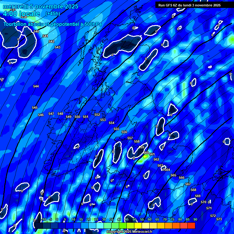Select the Tourbillon absolu et géopotentiel subtitle
This screenshot has width=234, height=234.
52,24
